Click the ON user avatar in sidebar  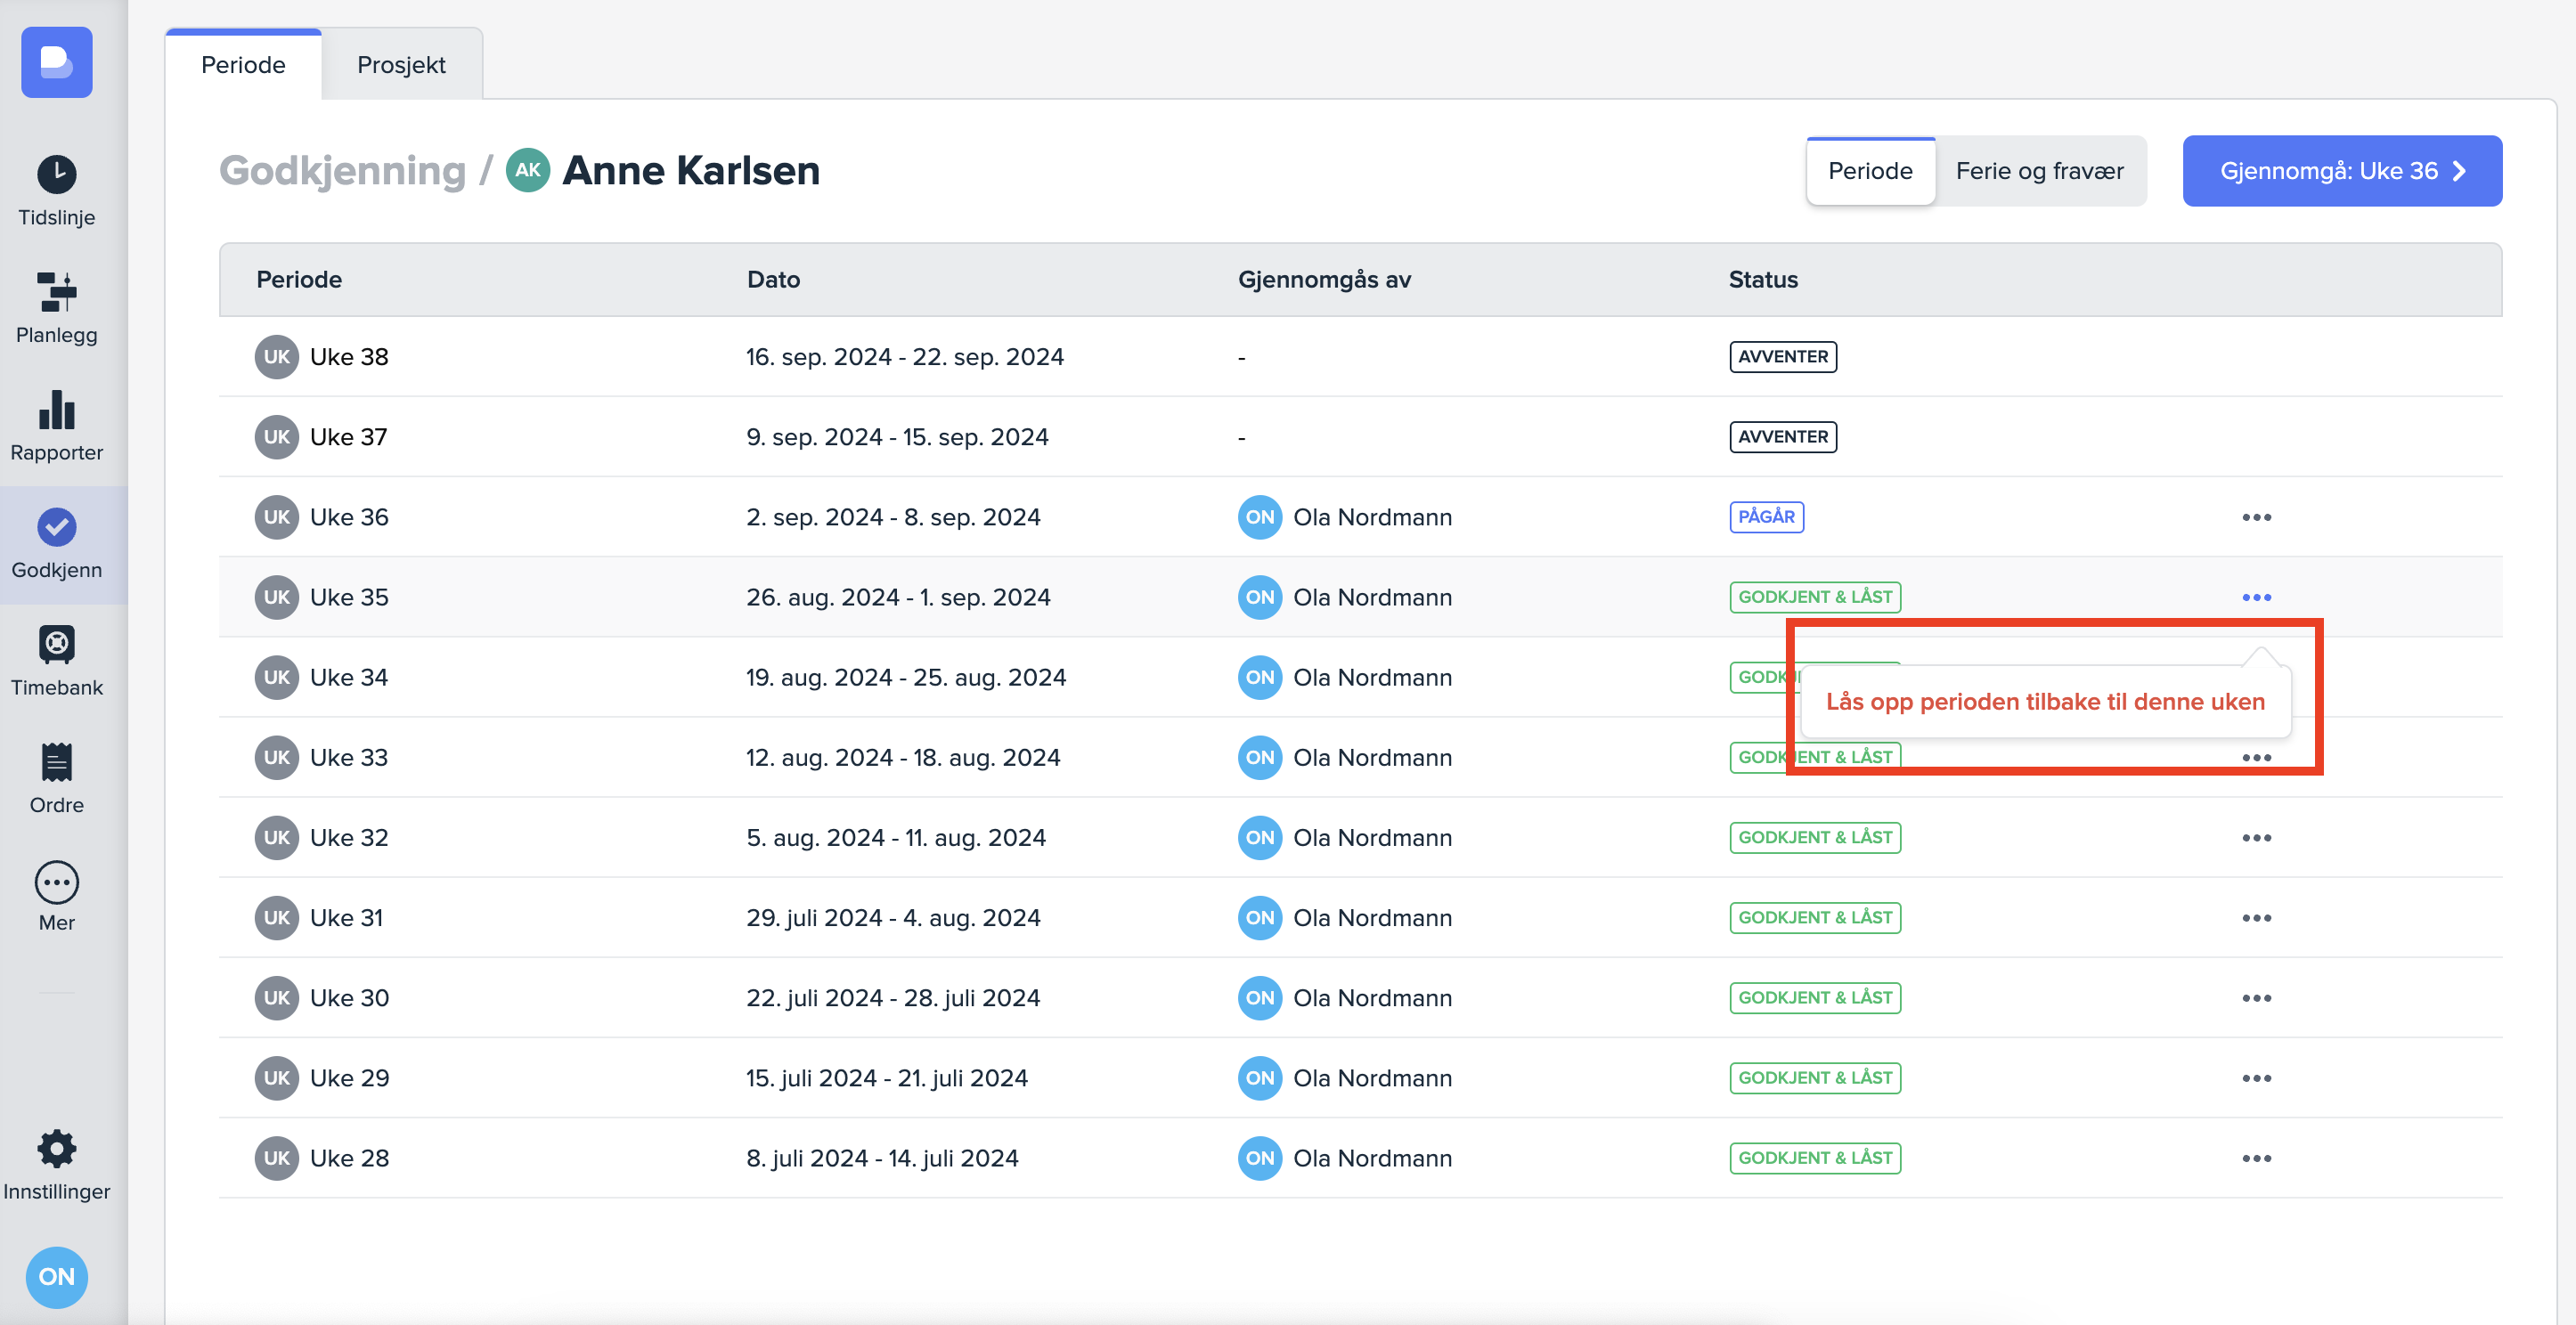click(x=56, y=1276)
